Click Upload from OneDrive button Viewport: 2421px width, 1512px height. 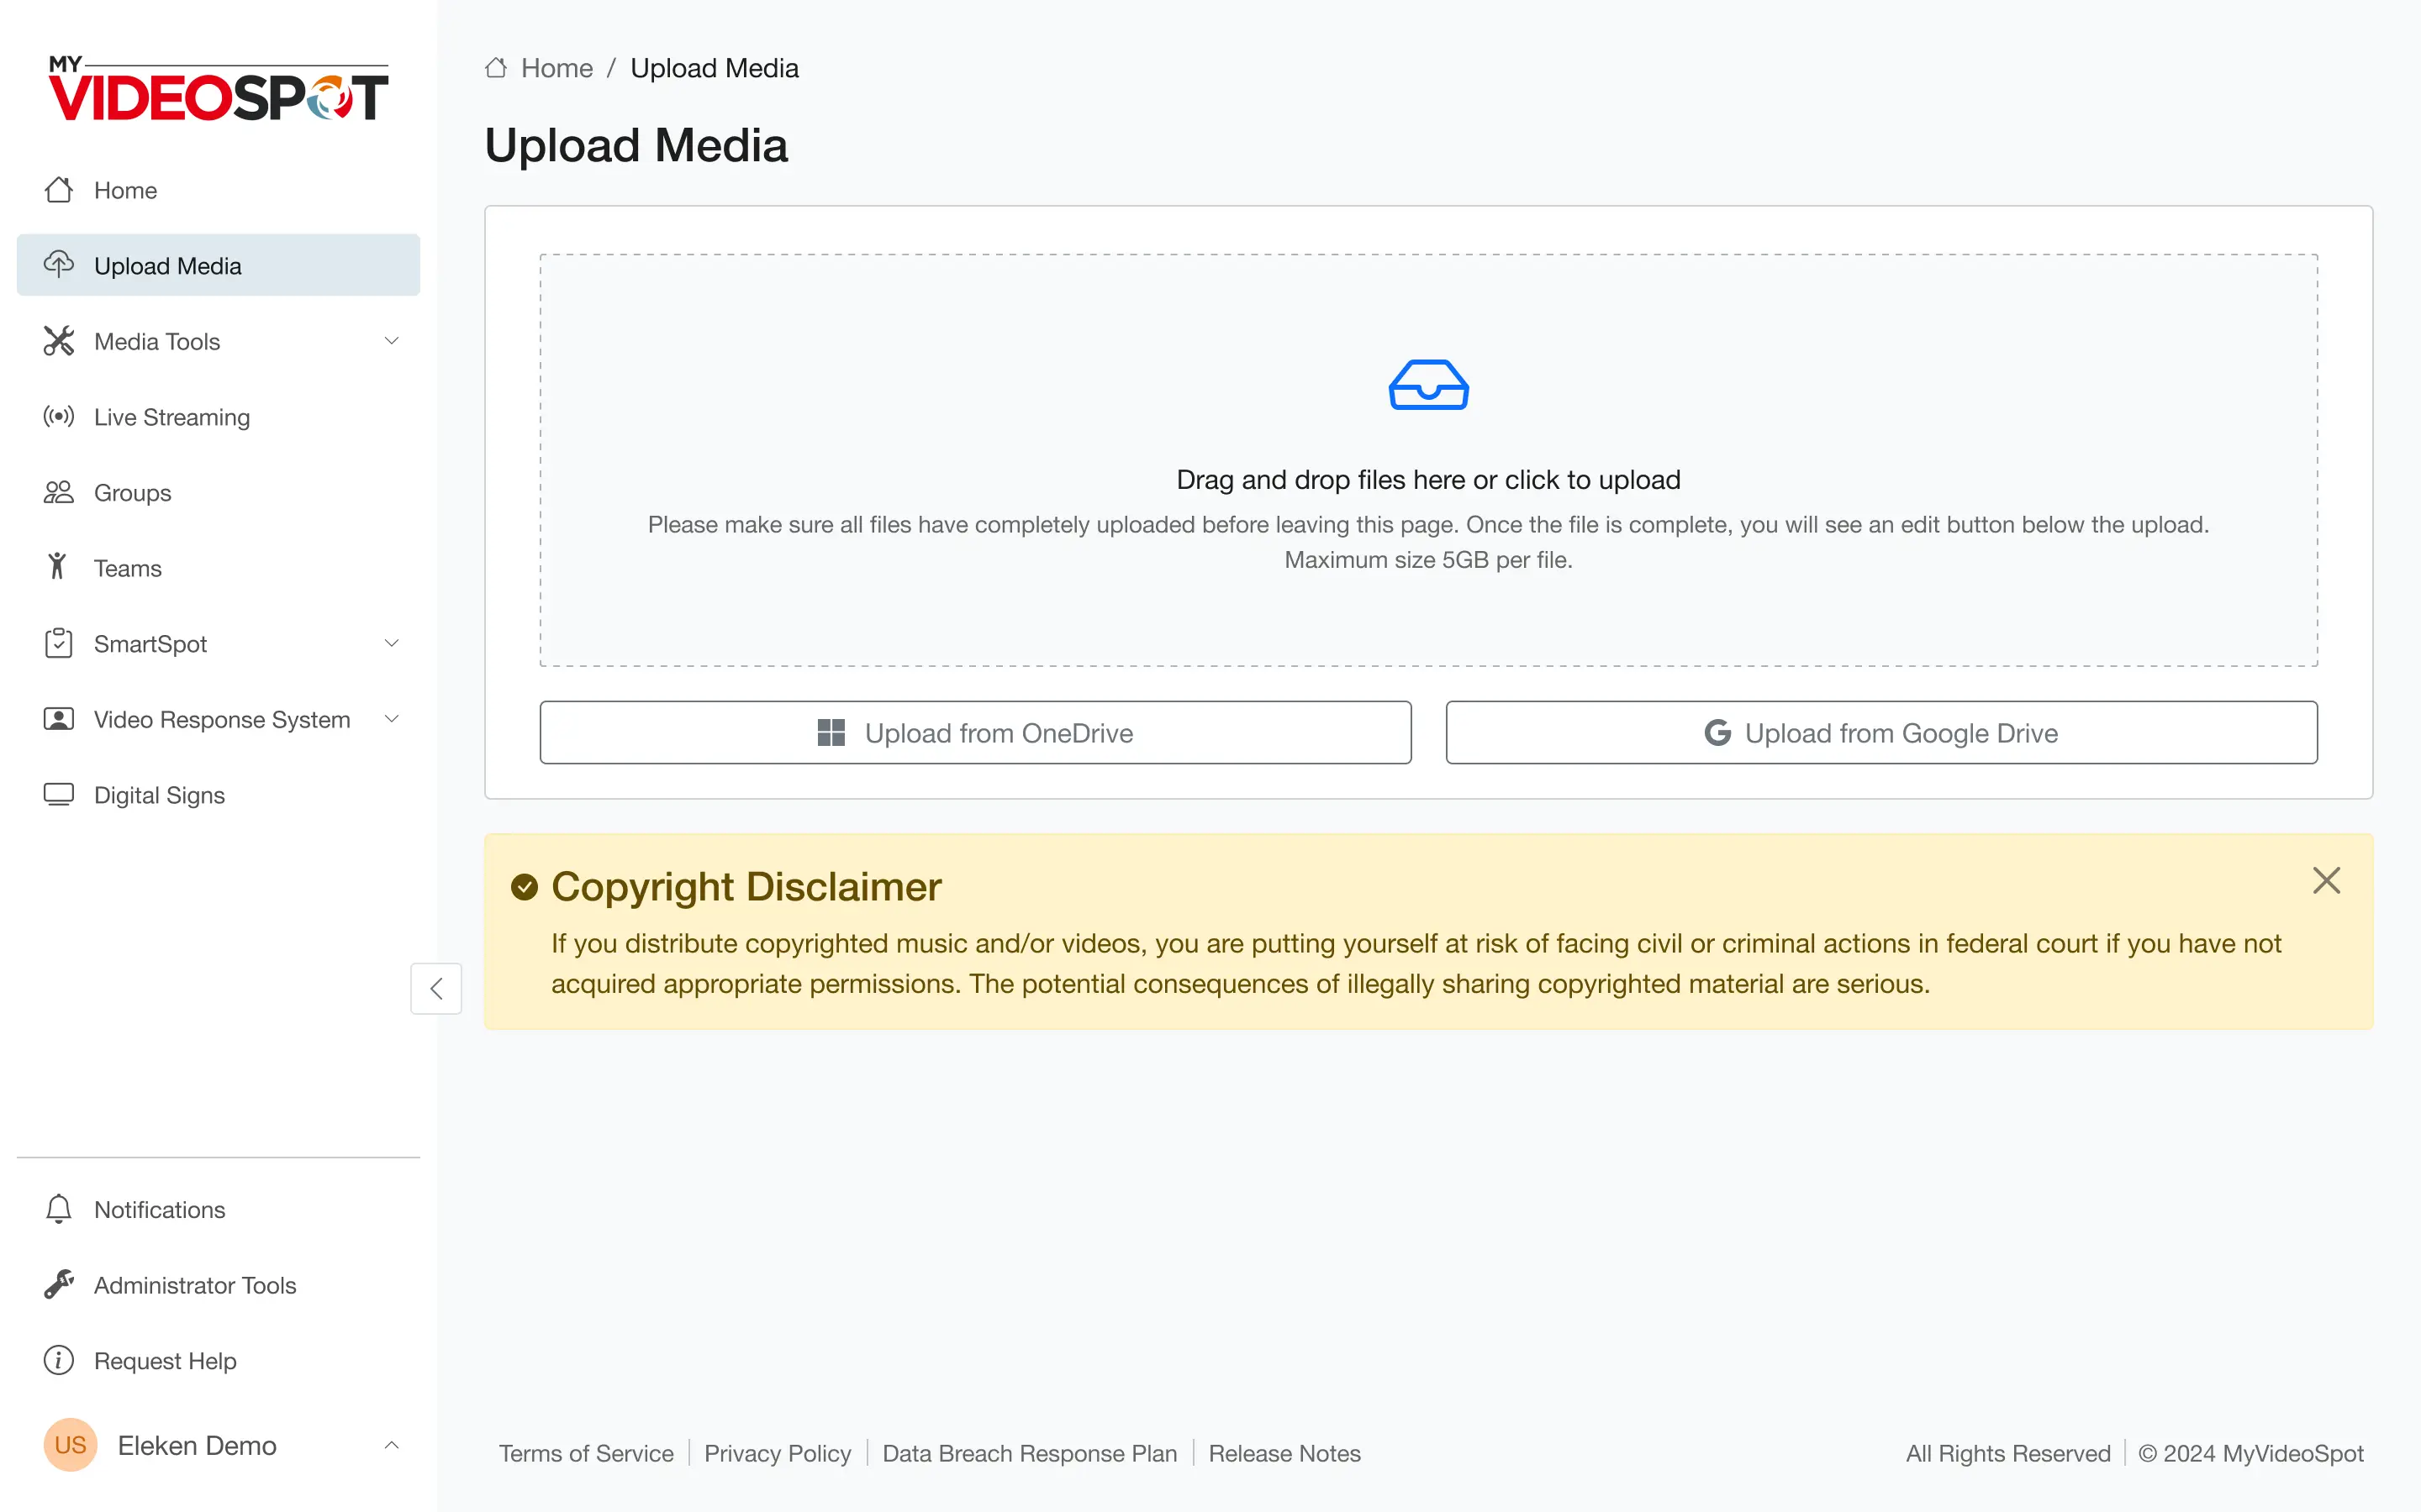click(975, 733)
